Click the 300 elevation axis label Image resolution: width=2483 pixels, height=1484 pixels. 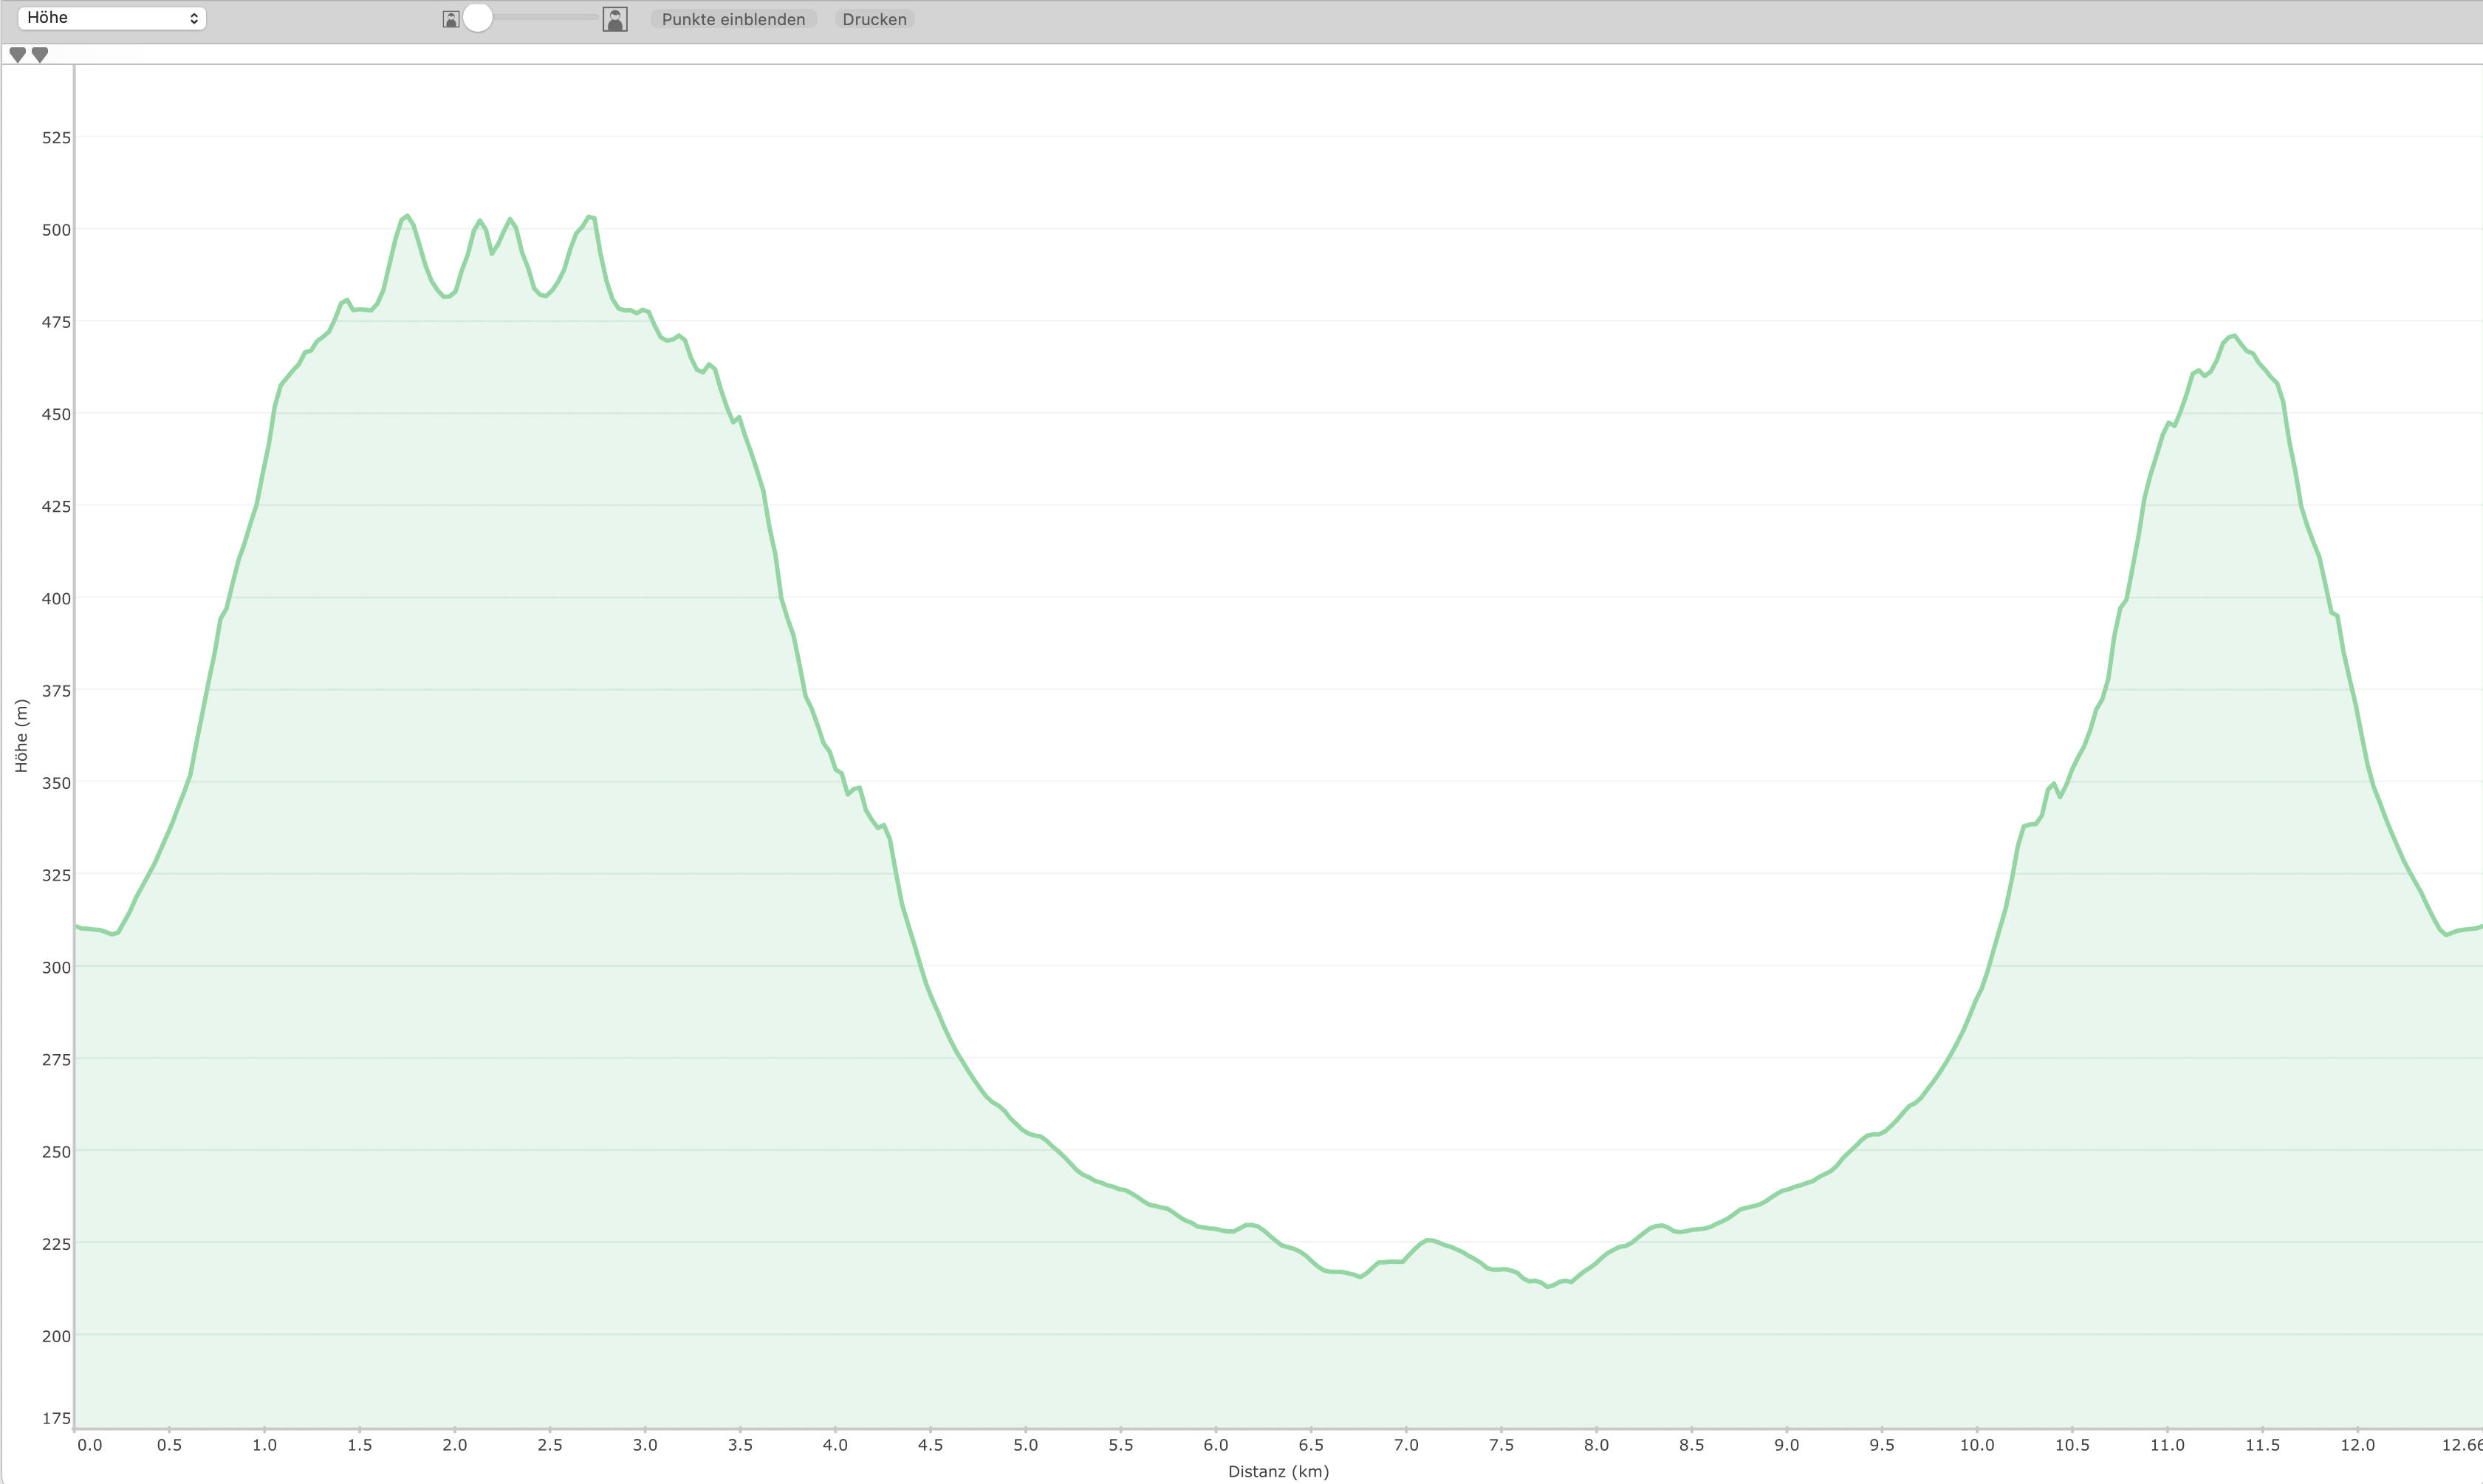tap(56, 967)
